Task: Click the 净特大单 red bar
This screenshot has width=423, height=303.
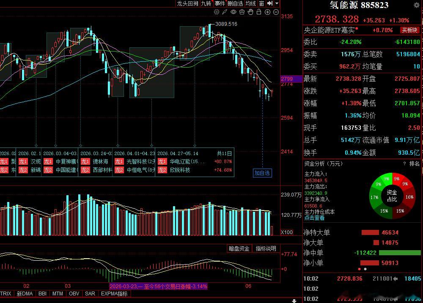Action: (x=370, y=232)
